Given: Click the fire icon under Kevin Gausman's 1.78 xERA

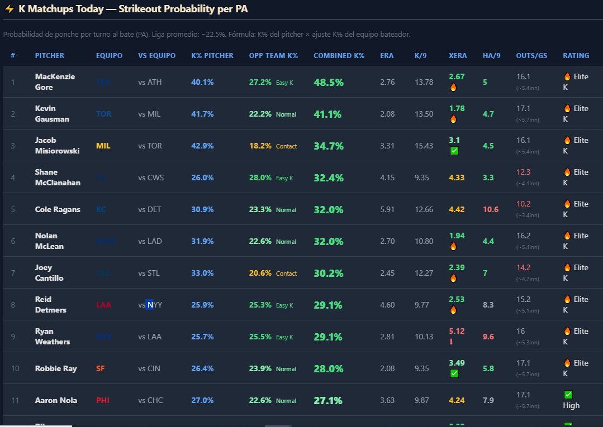Looking at the screenshot, I should 453,119.
